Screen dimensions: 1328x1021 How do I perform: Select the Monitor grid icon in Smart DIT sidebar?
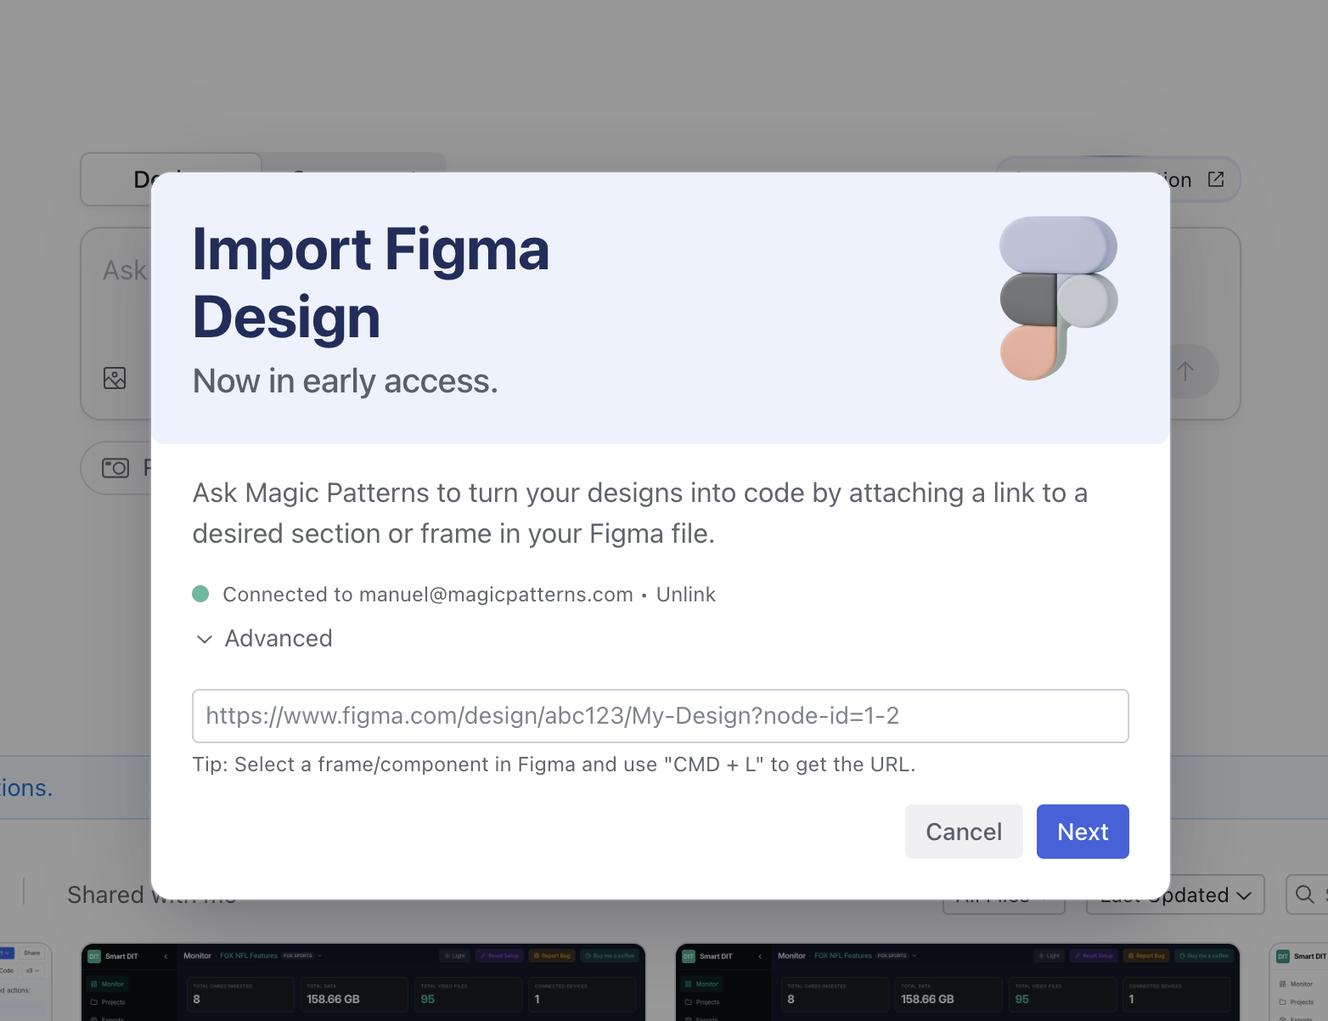(93, 984)
